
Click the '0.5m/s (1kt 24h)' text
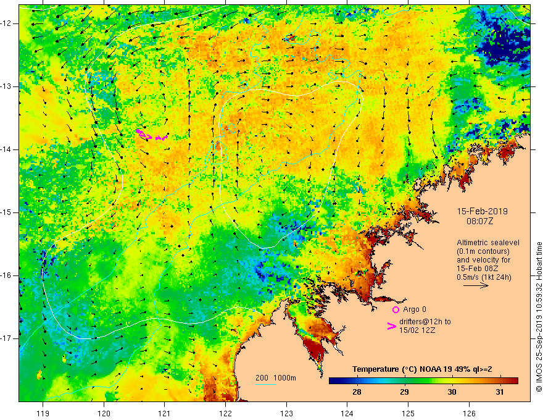(484, 277)
